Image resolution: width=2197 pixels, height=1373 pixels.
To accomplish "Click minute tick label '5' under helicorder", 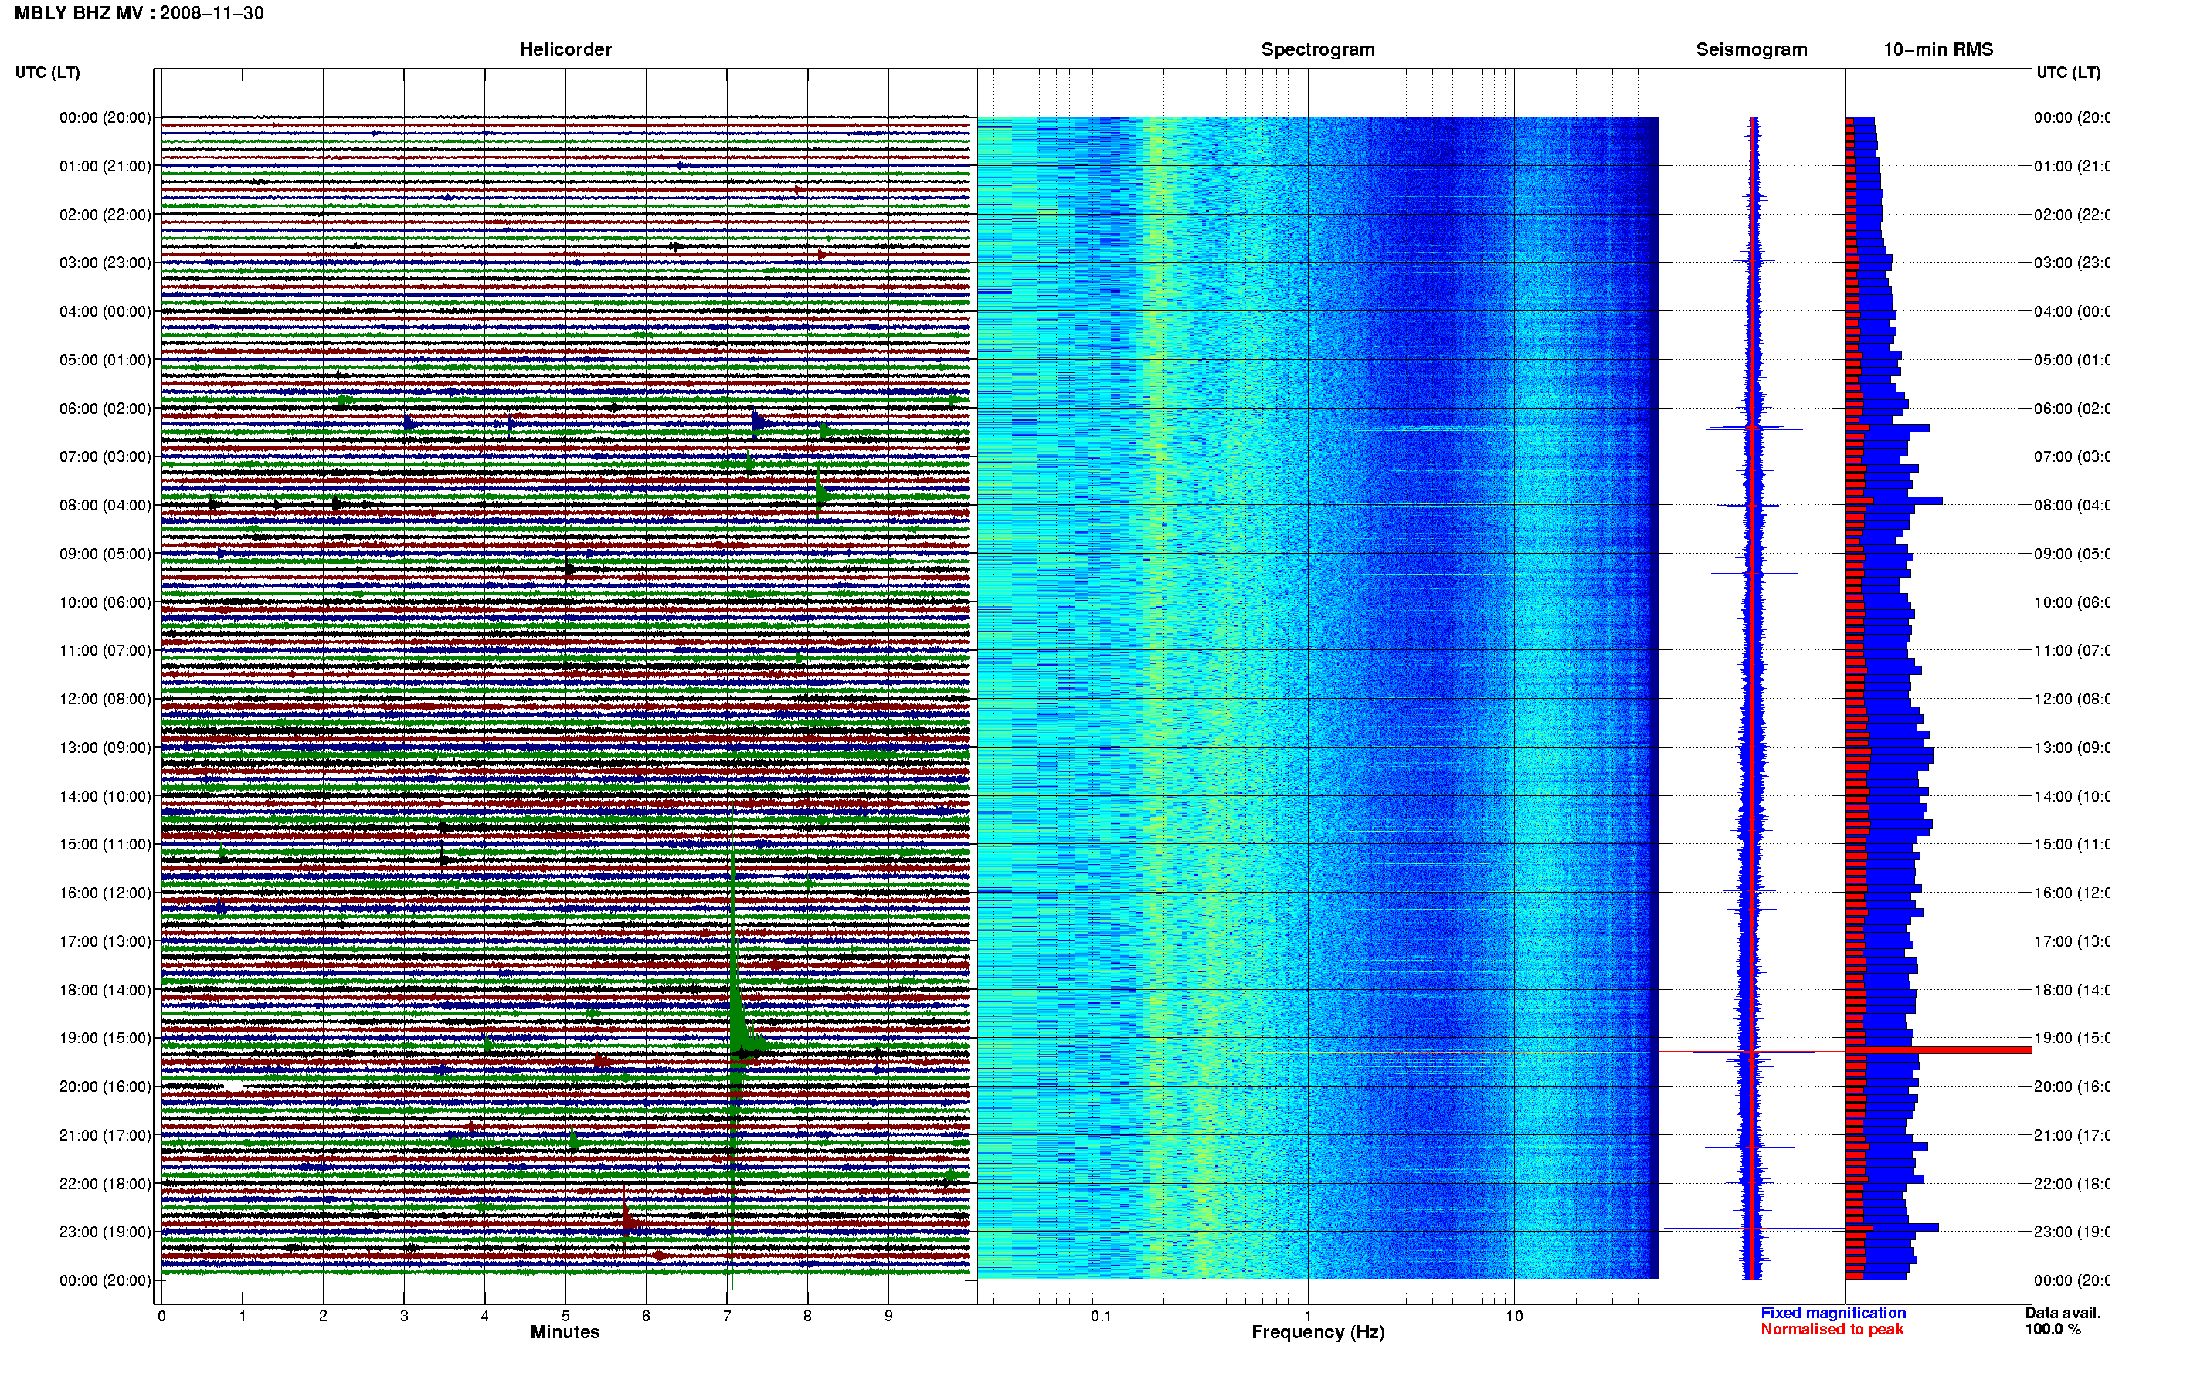I will coord(565,1316).
